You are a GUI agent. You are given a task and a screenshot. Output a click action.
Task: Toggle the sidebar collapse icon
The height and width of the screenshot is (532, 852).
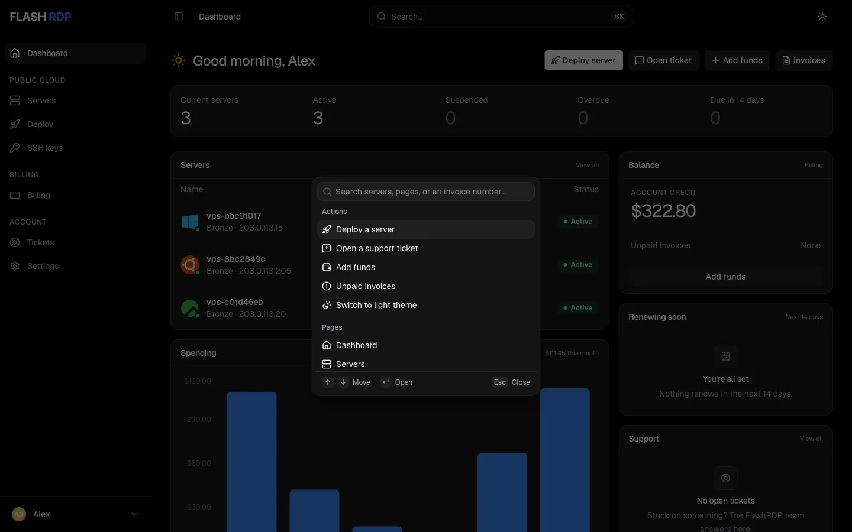179,17
